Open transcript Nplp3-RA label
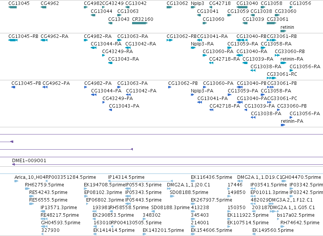Viewport: 323px width, 236px height. tap(202, 44)
